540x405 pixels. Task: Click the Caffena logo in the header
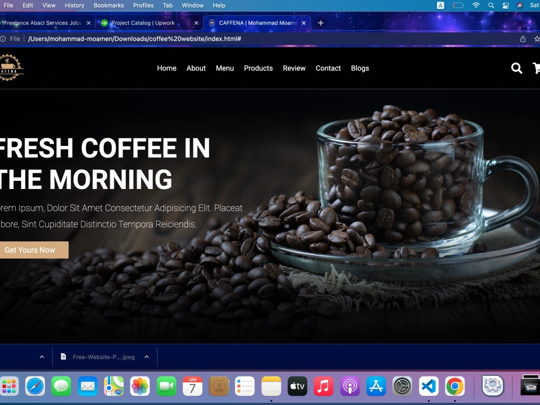[11, 67]
